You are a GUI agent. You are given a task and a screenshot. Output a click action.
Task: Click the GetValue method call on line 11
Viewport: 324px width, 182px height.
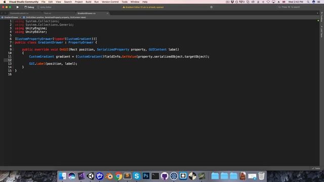[x=129, y=57]
